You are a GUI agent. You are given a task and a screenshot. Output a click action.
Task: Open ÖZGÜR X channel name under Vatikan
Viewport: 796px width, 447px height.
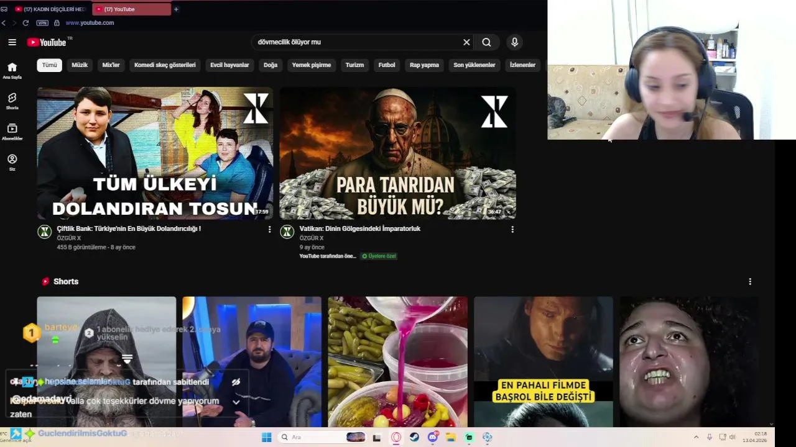point(311,238)
